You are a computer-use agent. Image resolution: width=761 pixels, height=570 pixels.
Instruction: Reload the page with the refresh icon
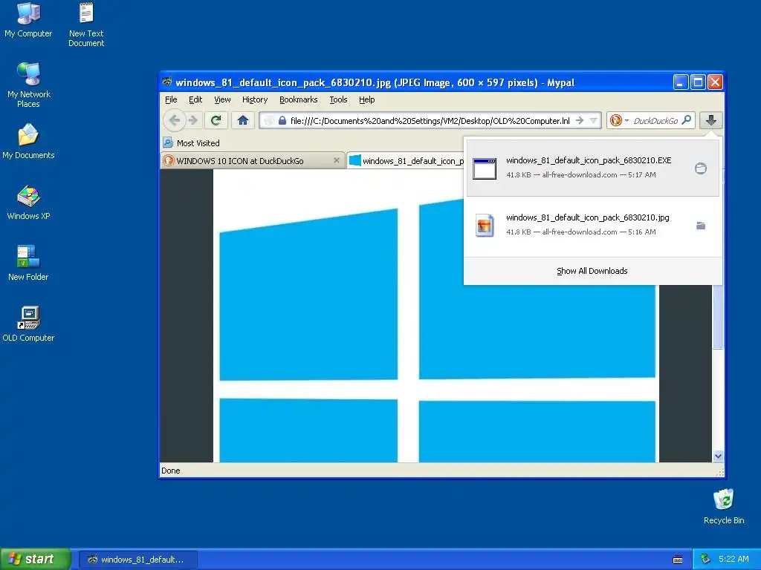coord(216,120)
